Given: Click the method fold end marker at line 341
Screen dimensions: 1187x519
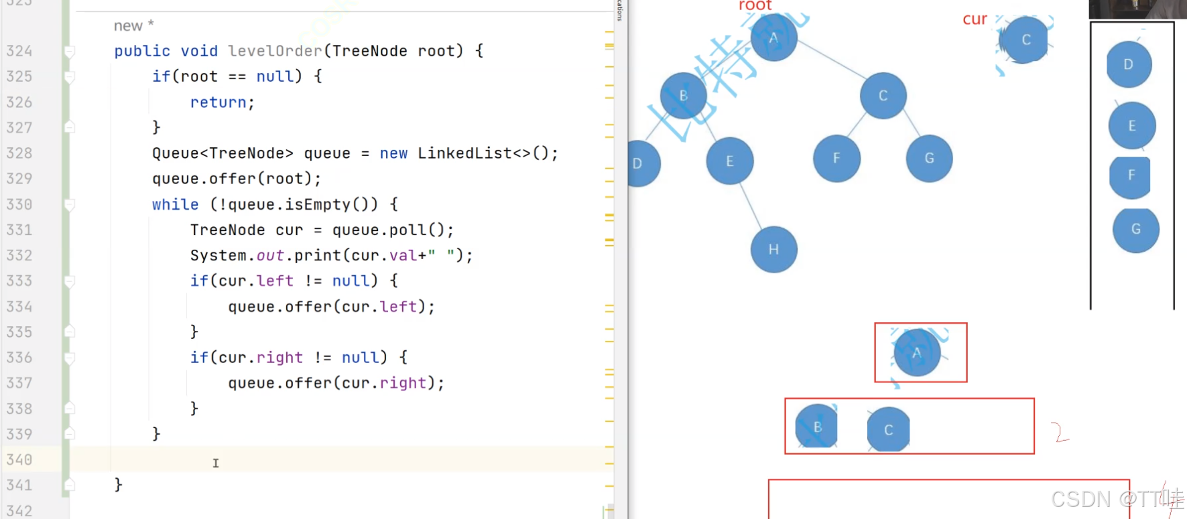Looking at the screenshot, I should 69,484.
